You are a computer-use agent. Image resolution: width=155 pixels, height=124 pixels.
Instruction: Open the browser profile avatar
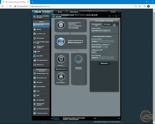tap(148, 6)
